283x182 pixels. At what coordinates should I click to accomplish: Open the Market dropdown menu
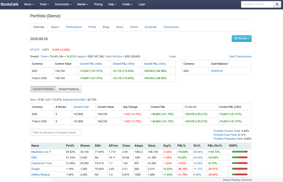tap(82, 4)
